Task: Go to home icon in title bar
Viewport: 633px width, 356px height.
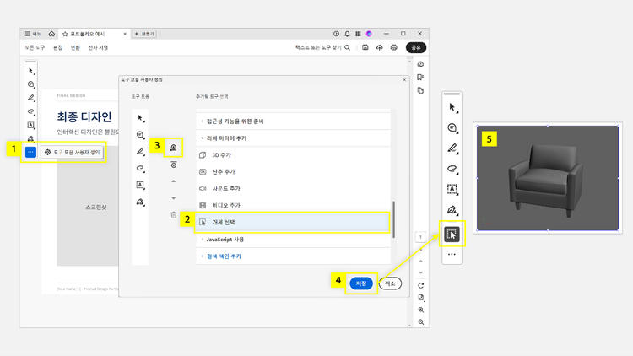Action: pyautogui.click(x=51, y=34)
